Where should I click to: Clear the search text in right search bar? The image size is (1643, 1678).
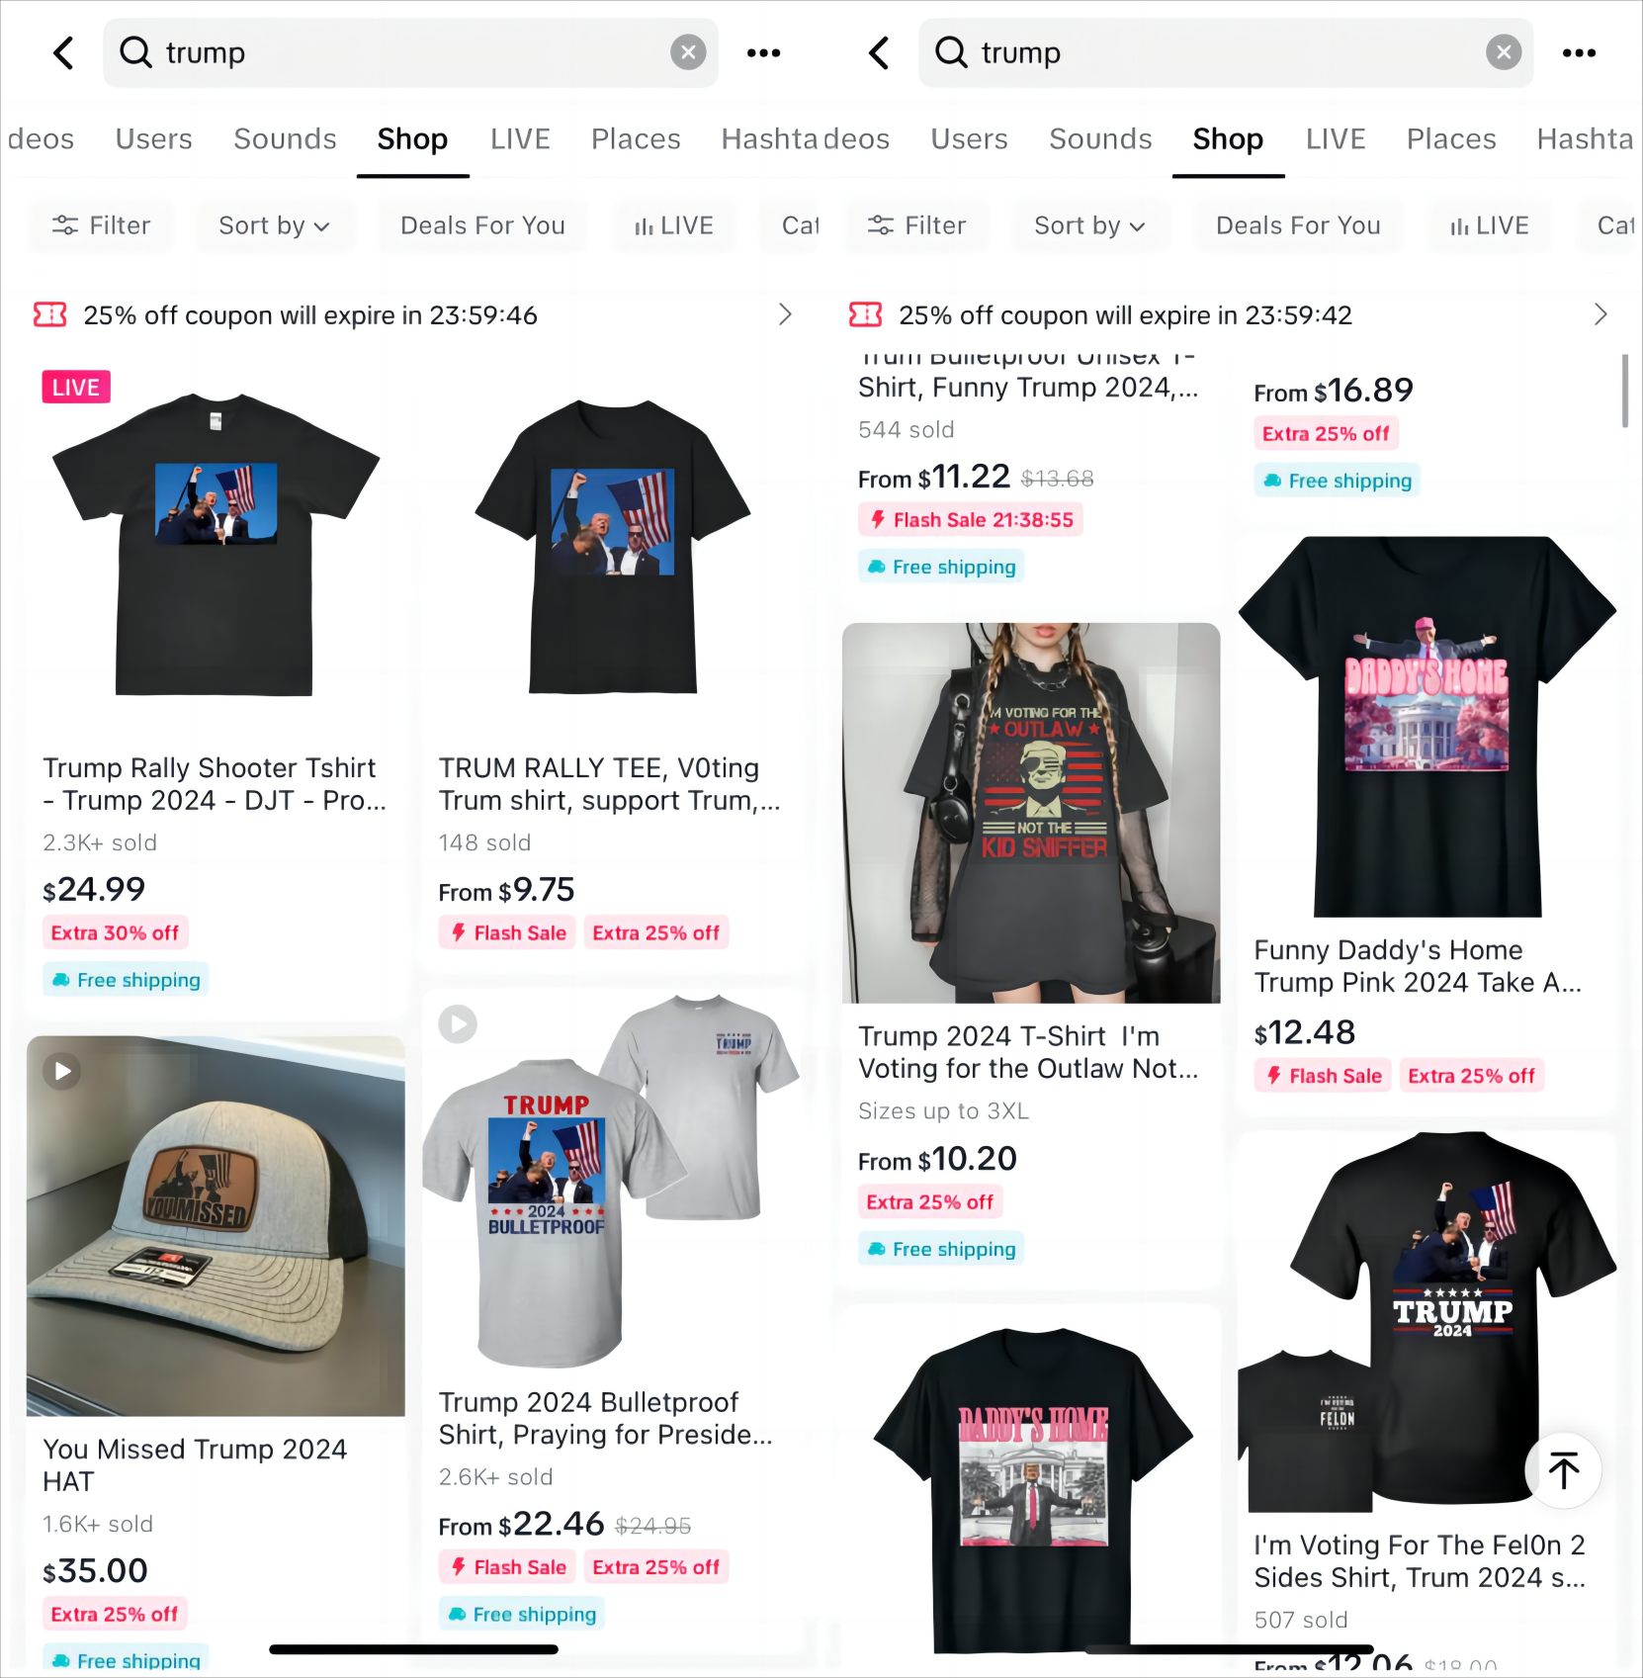[1504, 52]
